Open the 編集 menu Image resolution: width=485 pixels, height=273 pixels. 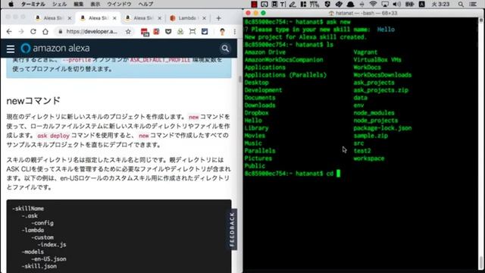(x=79, y=4)
